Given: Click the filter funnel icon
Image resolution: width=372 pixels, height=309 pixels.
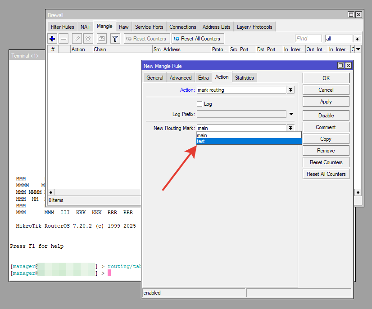Looking at the screenshot, I should [x=115, y=39].
